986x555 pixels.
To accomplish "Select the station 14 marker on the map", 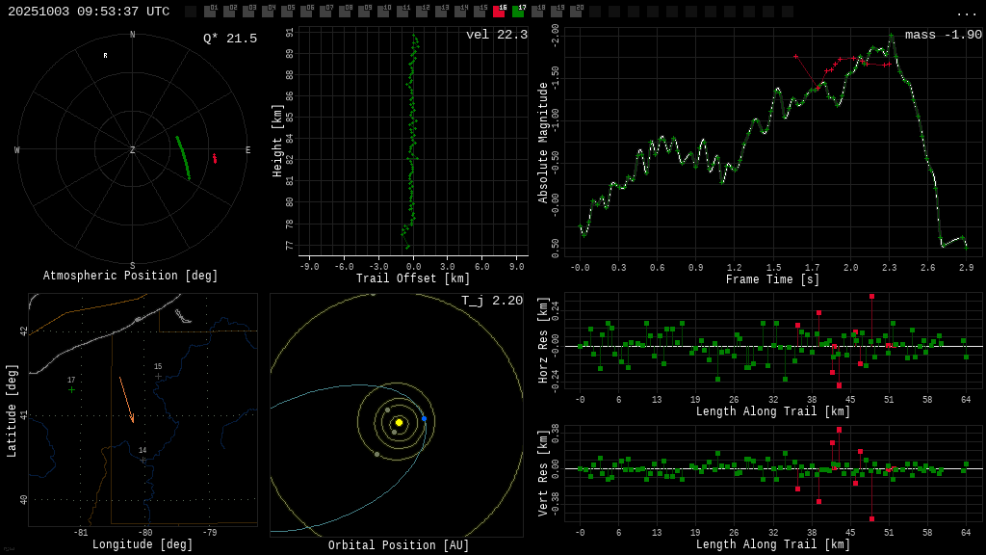I will point(143,460).
